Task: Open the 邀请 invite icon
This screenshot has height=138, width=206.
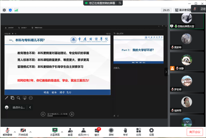Action: click(x=70, y=132)
